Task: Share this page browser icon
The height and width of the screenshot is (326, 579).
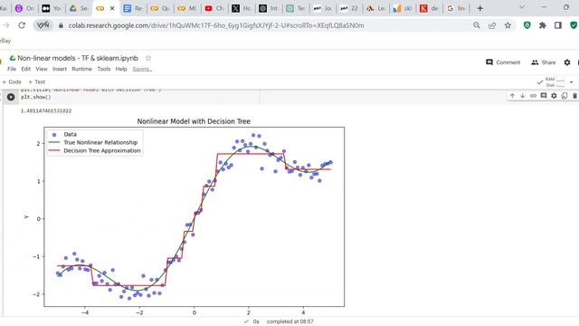Action: coord(492,25)
